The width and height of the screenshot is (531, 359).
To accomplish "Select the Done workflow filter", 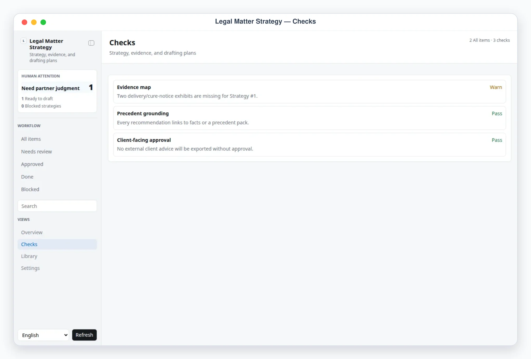I will point(57,177).
